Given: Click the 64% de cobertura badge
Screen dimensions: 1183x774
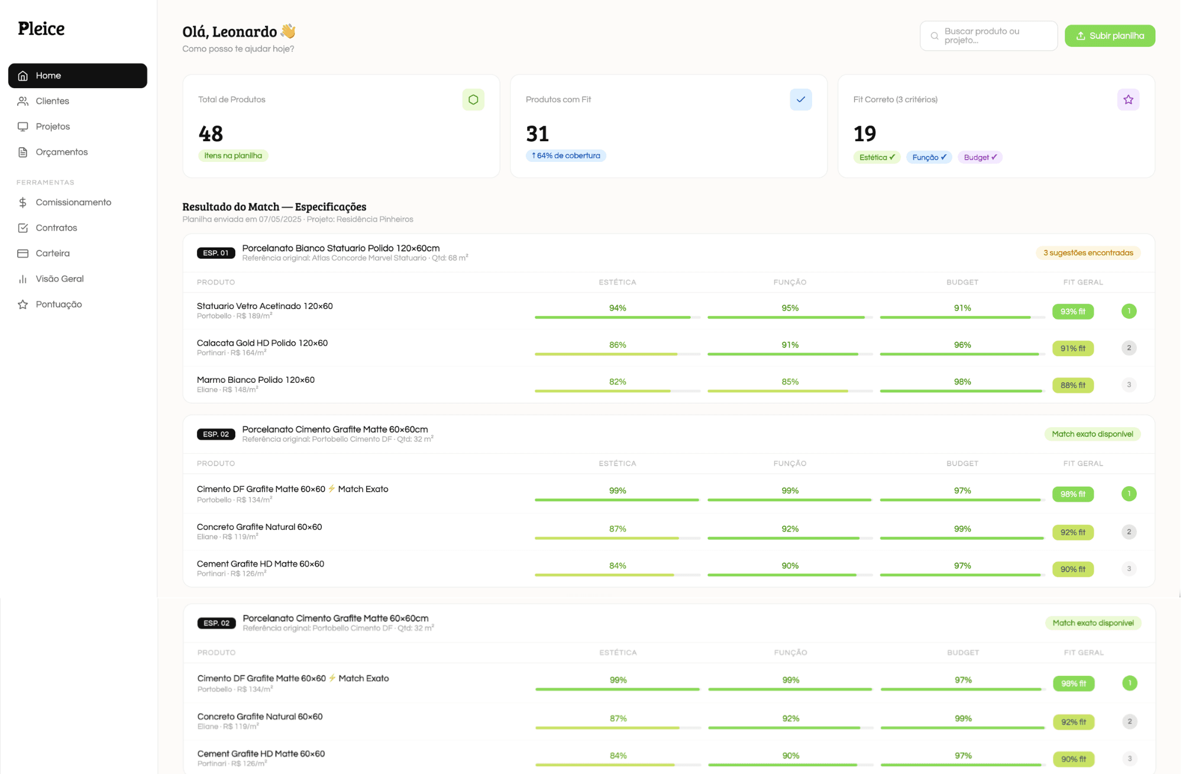Looking at the screenshot, I should coord(565,156).
